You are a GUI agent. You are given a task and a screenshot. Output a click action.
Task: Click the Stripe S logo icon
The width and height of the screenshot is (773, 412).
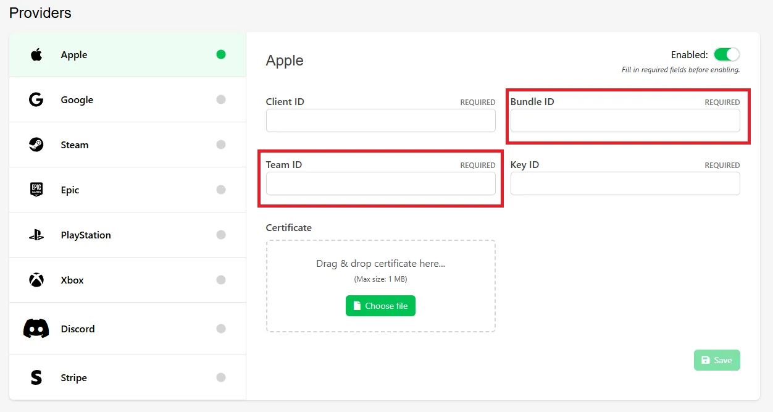tap(36, 377)
